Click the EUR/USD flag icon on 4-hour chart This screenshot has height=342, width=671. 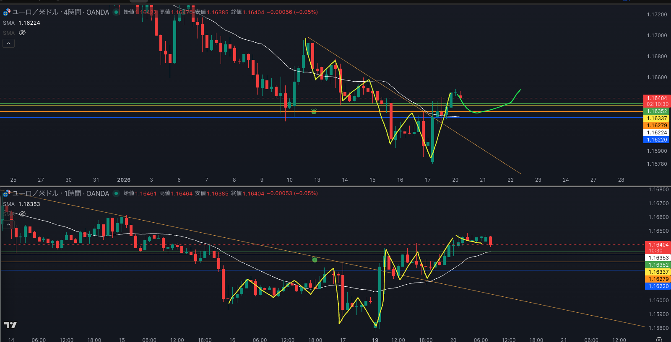point(6,12)
